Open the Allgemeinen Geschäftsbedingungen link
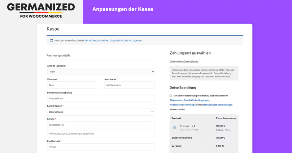This screenshot has height=153, width=292. (x=189, y=100)
